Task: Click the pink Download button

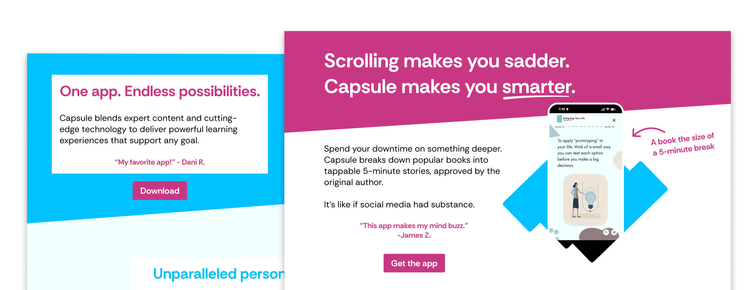Action: click(160, 191)
